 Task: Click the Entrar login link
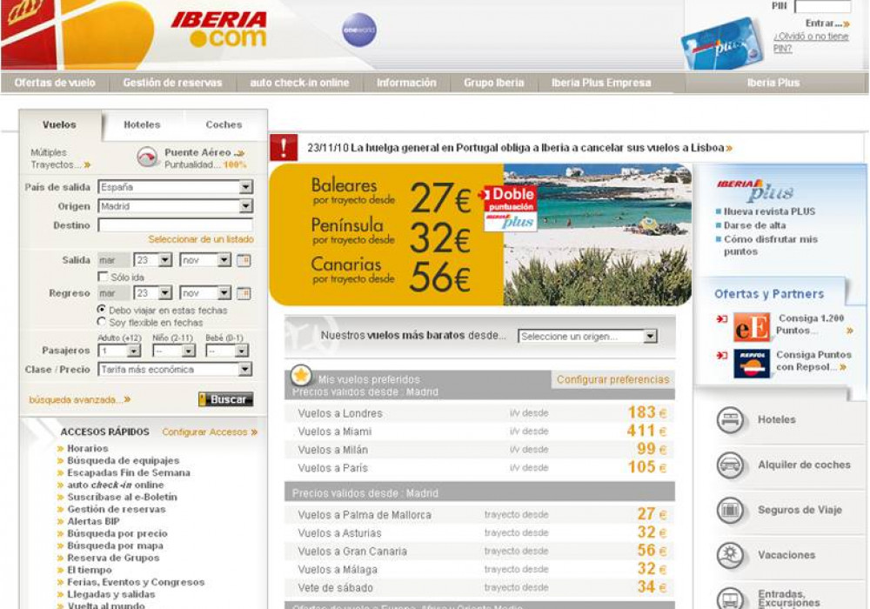click(x=828, y=23)
